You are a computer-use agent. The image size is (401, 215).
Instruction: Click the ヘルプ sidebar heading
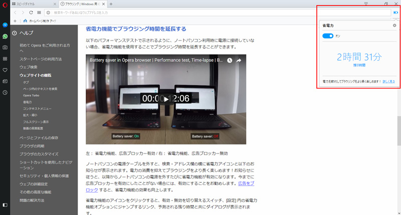point(27,33)
